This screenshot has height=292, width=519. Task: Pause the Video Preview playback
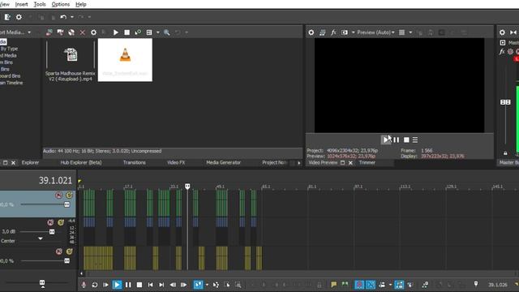(x=397, y=140)
